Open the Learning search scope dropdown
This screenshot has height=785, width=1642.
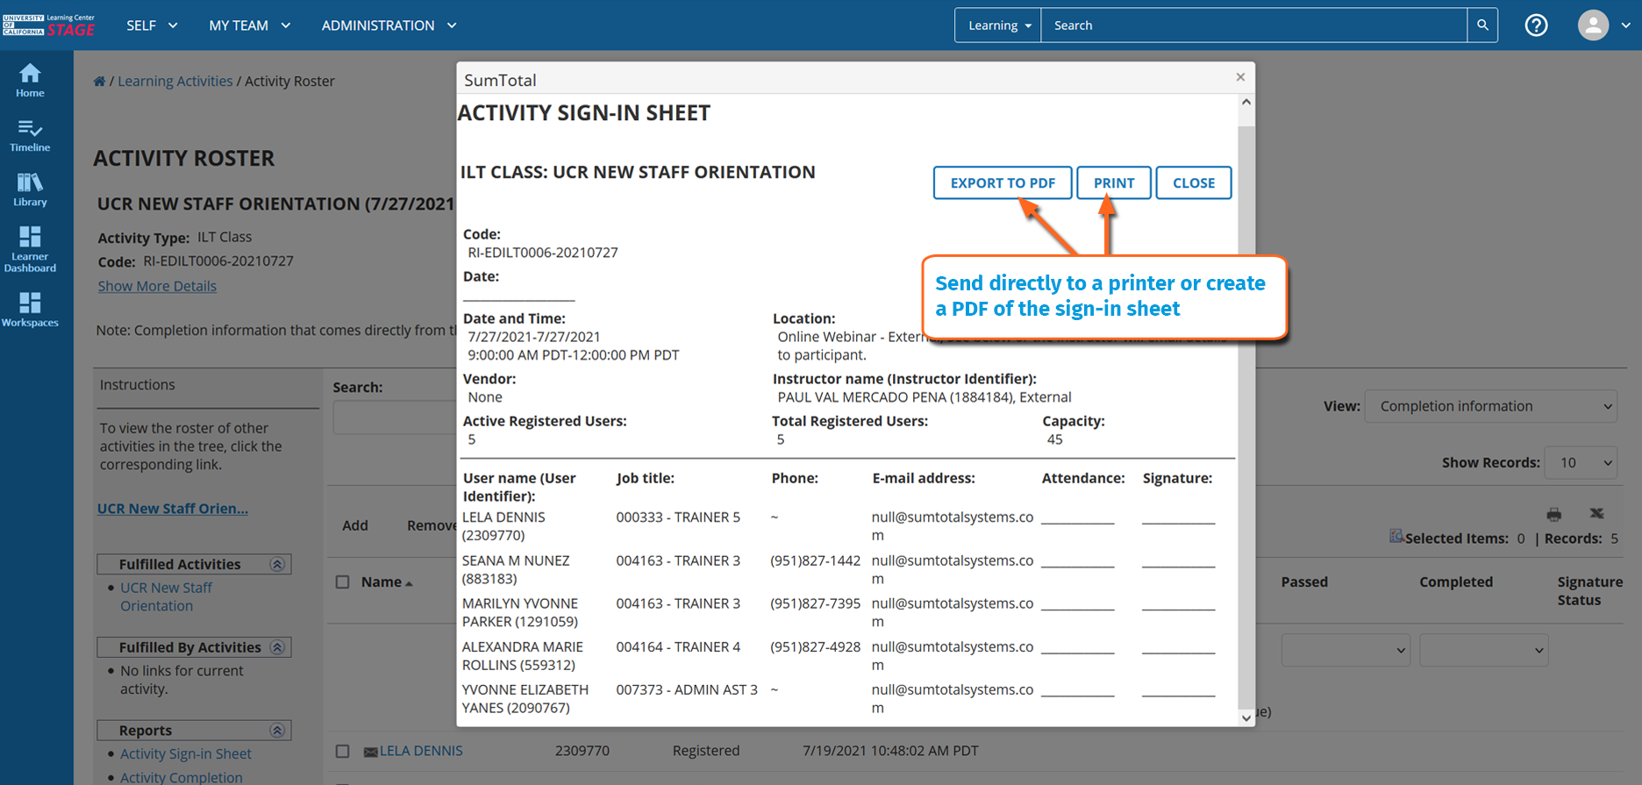[x=998, y=25]
